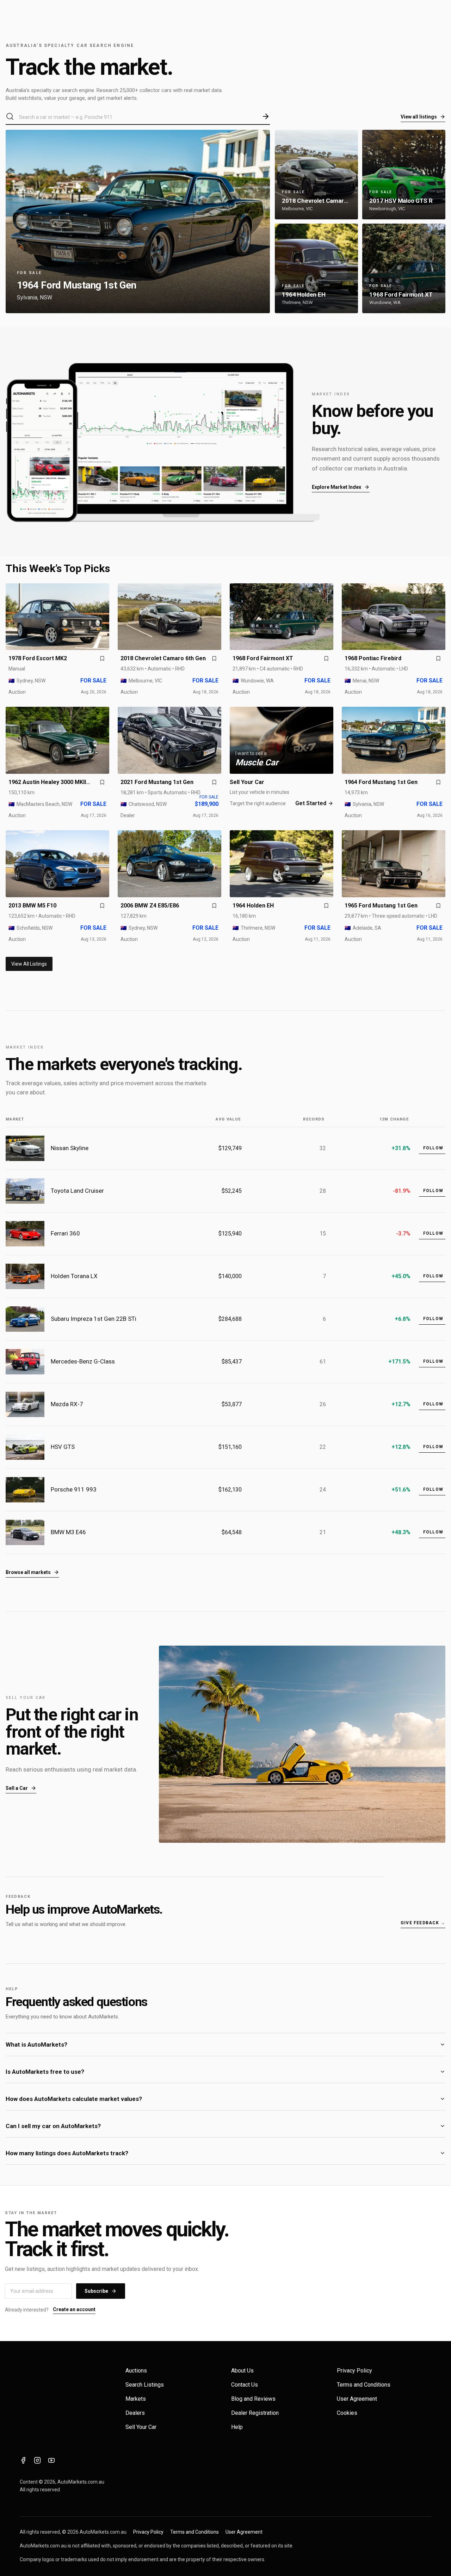Viewport: 451px width, 2576px height.
Task: Bookmark the 2006 BMW Z4 E85/E86 listing
Action: point(214,906)
